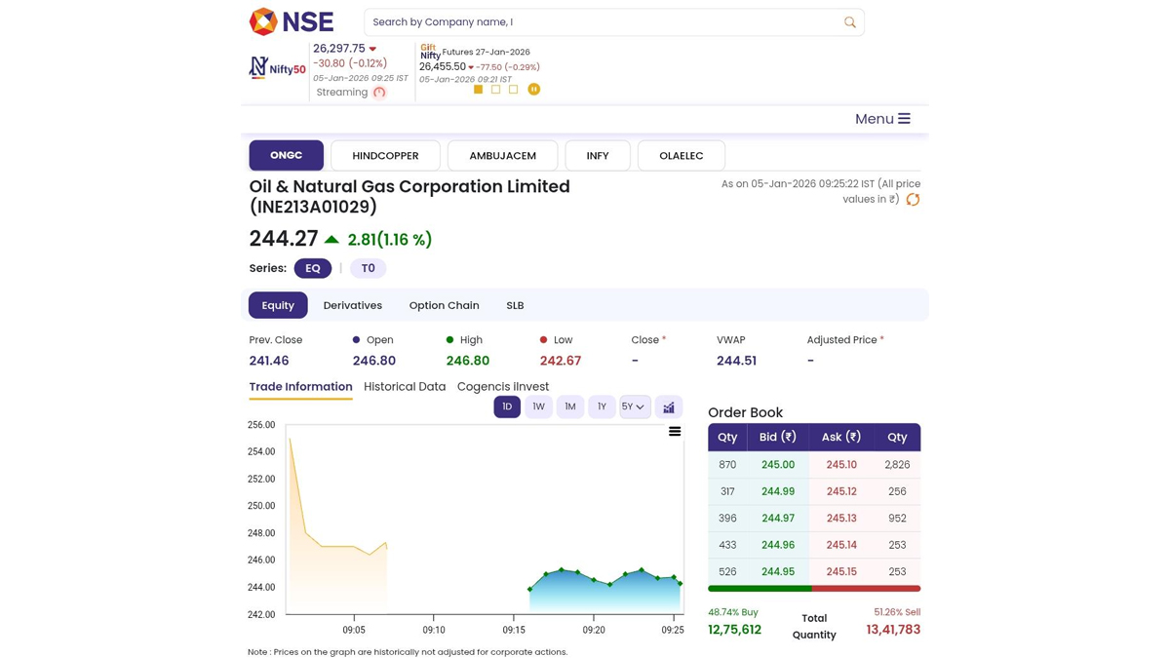Open the advanced chart icon
1170x658 pixels.
pyautogui.click(x=669, y=407)
